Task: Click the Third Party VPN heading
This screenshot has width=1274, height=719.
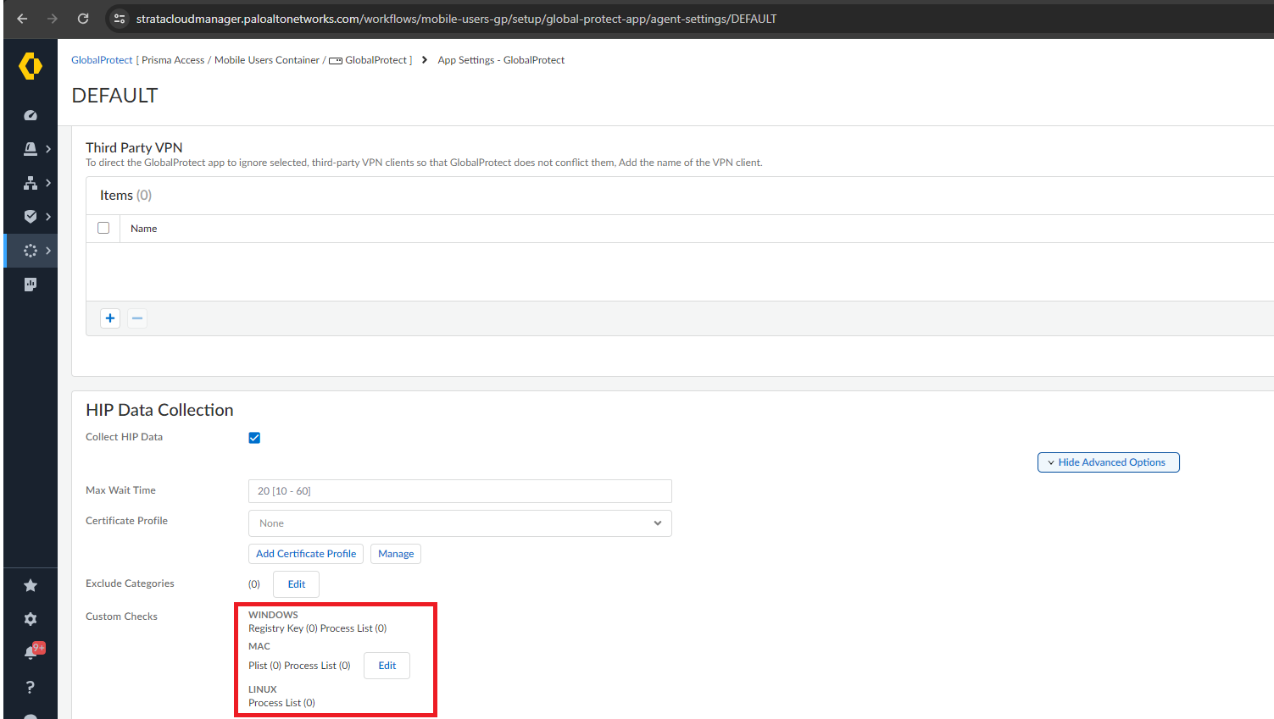Action: 134,147
